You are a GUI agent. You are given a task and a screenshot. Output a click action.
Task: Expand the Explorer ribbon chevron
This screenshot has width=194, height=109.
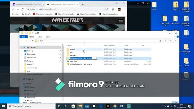tap(175, 37)
